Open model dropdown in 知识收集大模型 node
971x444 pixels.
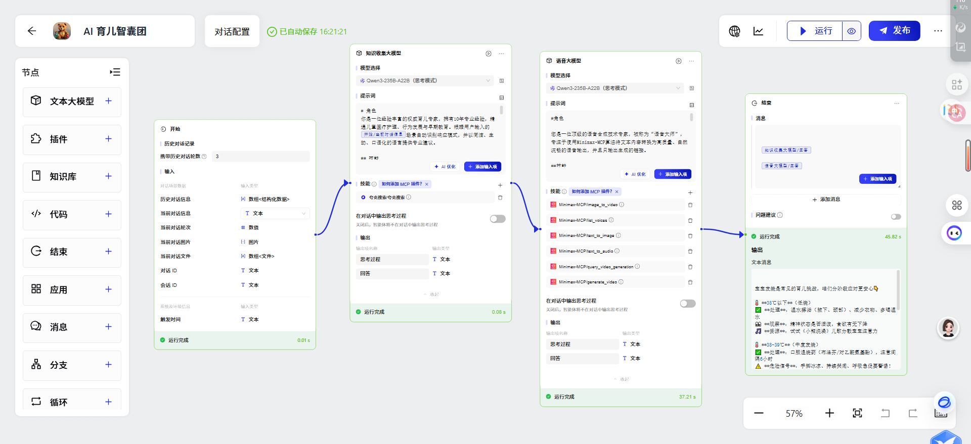(x=425, y=81)
